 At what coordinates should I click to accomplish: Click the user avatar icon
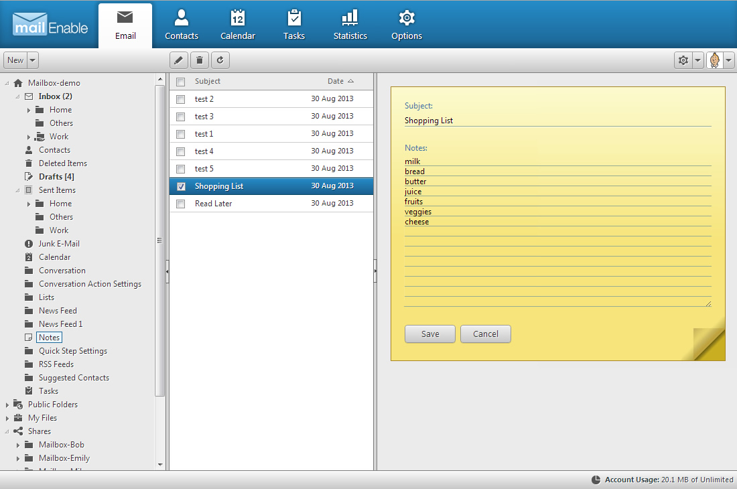click(716, 60)
